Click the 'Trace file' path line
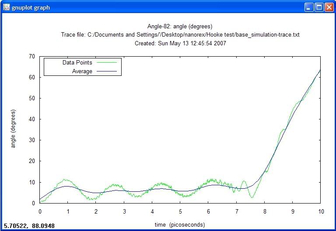The width and height of the screenshot is (336, 231). tap(180, 34)
